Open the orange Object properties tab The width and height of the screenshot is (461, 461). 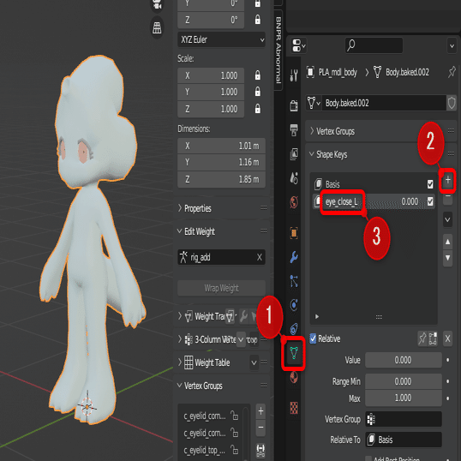pos(294,233)
